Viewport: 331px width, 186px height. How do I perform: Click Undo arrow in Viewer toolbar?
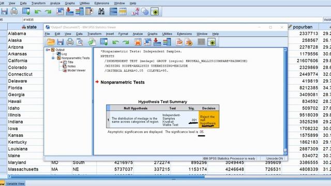(x=115, y=42)
